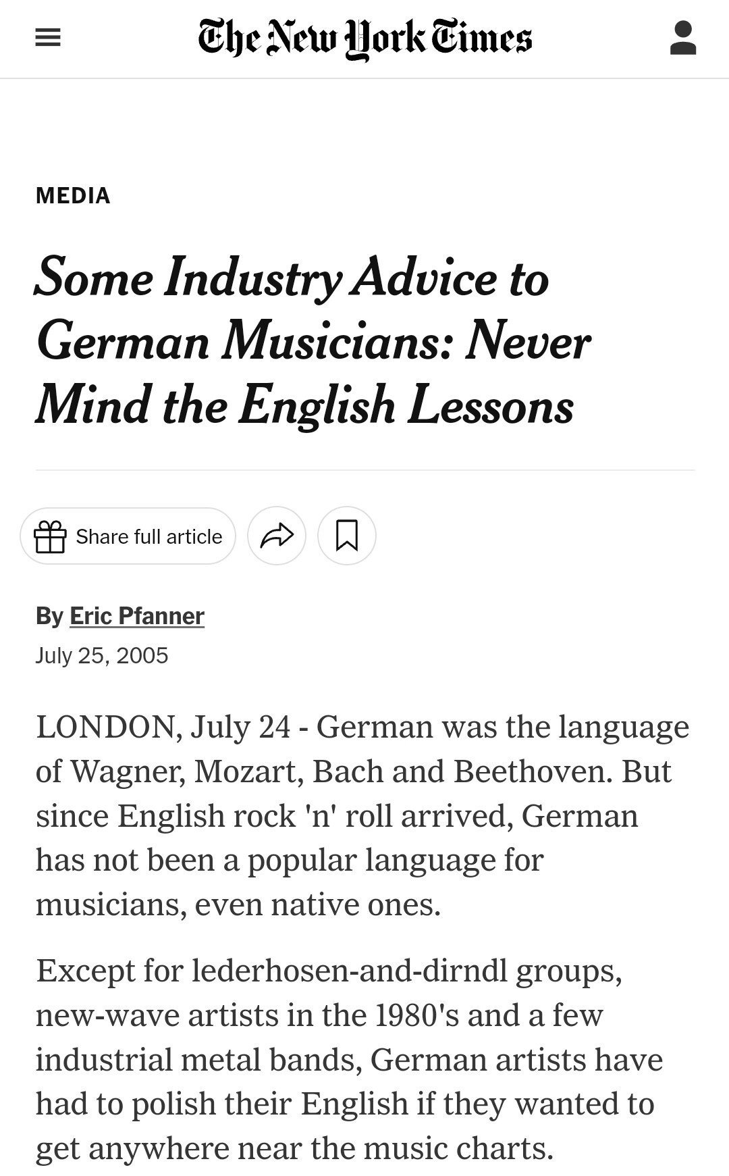
Task: Bookmark this article to save it
Action: 347,536
